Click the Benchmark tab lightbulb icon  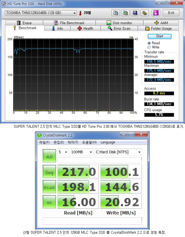click(15, 28)
